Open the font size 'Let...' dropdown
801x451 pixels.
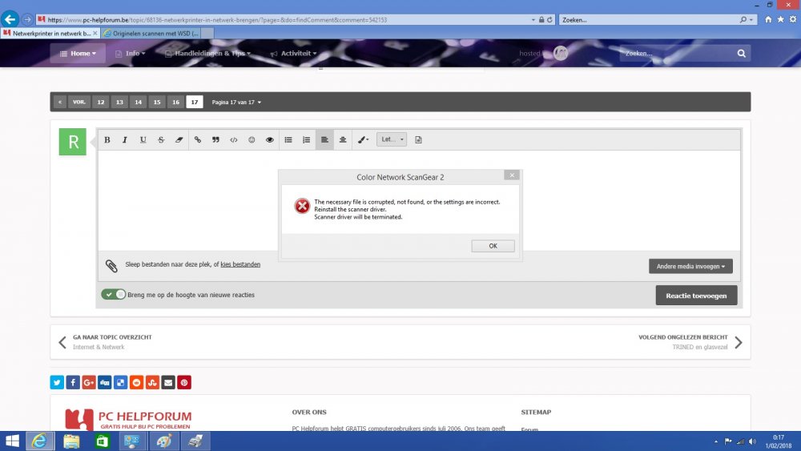coord(392,139)
